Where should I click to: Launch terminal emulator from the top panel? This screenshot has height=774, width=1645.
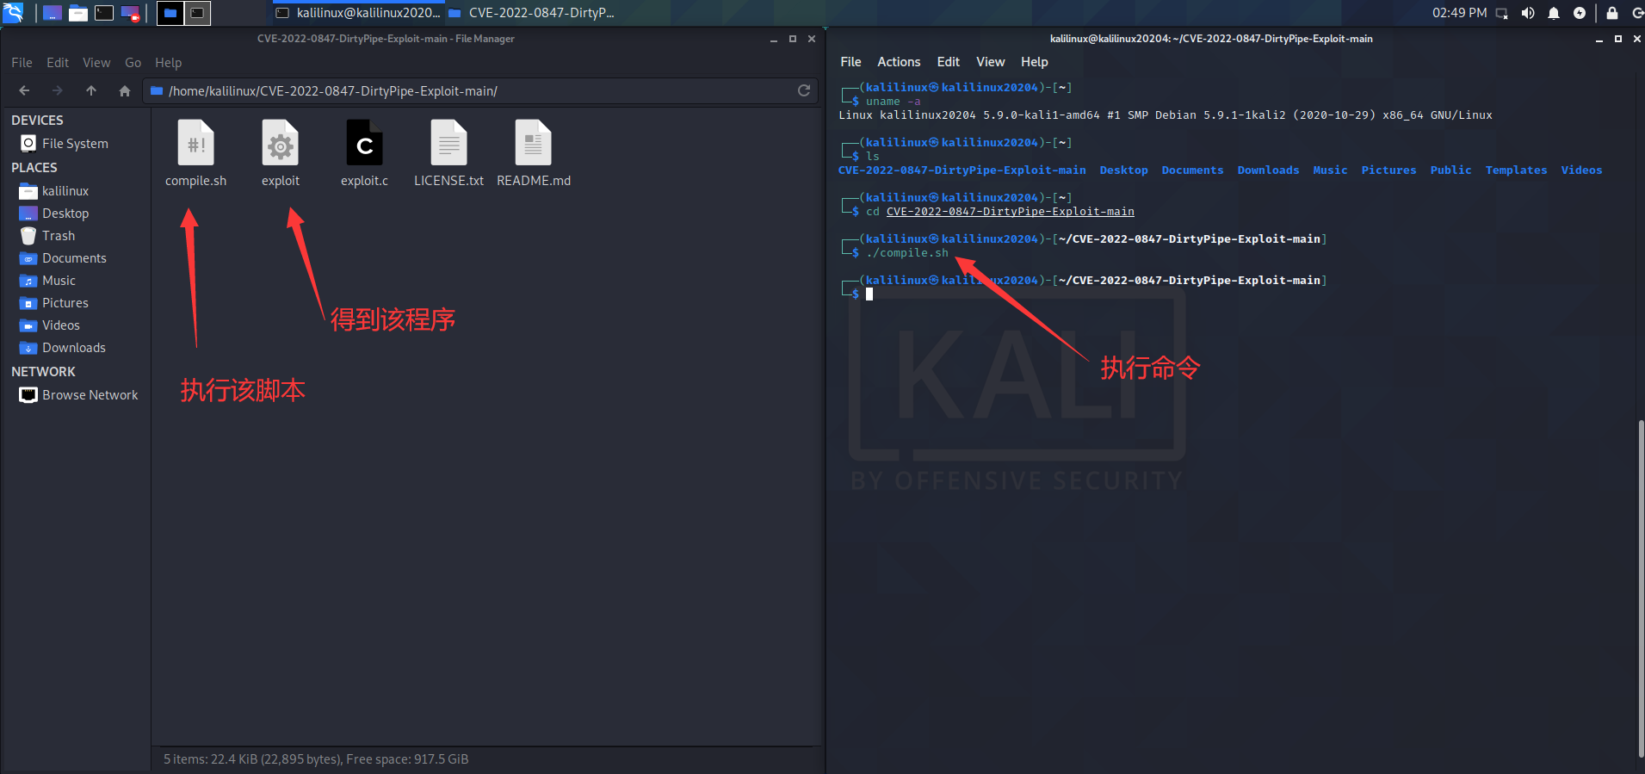pos(104,13)
